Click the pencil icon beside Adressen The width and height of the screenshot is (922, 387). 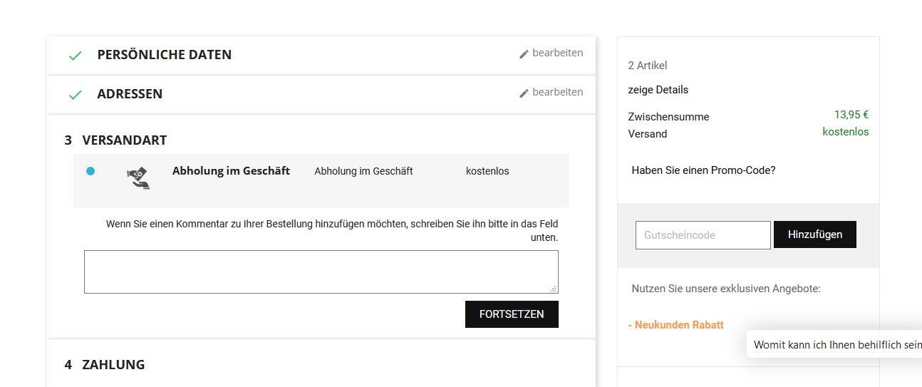[x=524, y=93]
